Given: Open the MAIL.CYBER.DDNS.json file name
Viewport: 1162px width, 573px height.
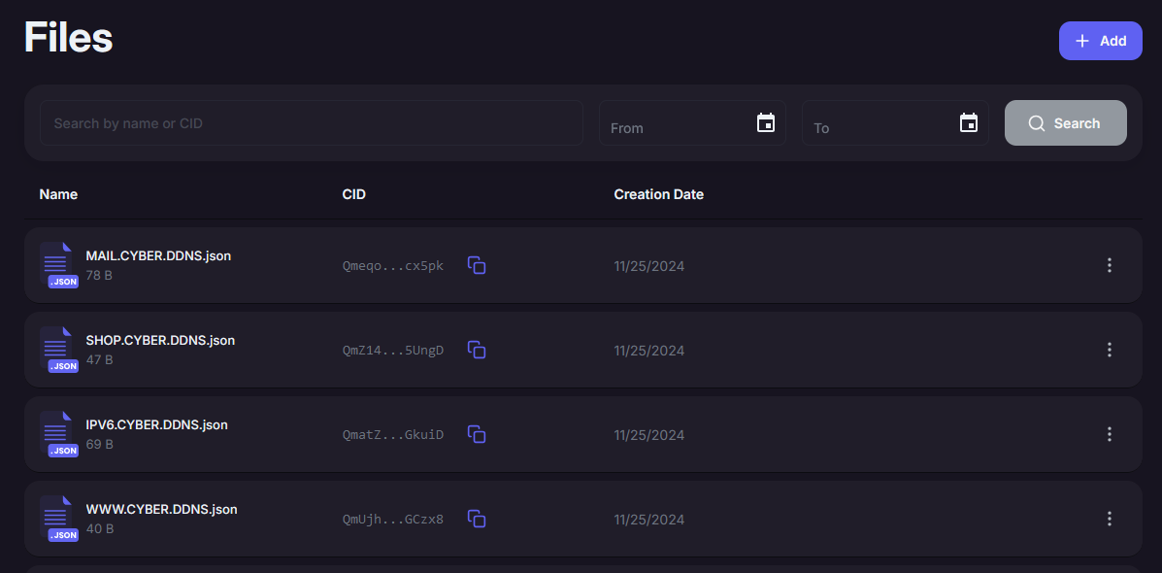Looking at the screenshot, I should (158, 256).
